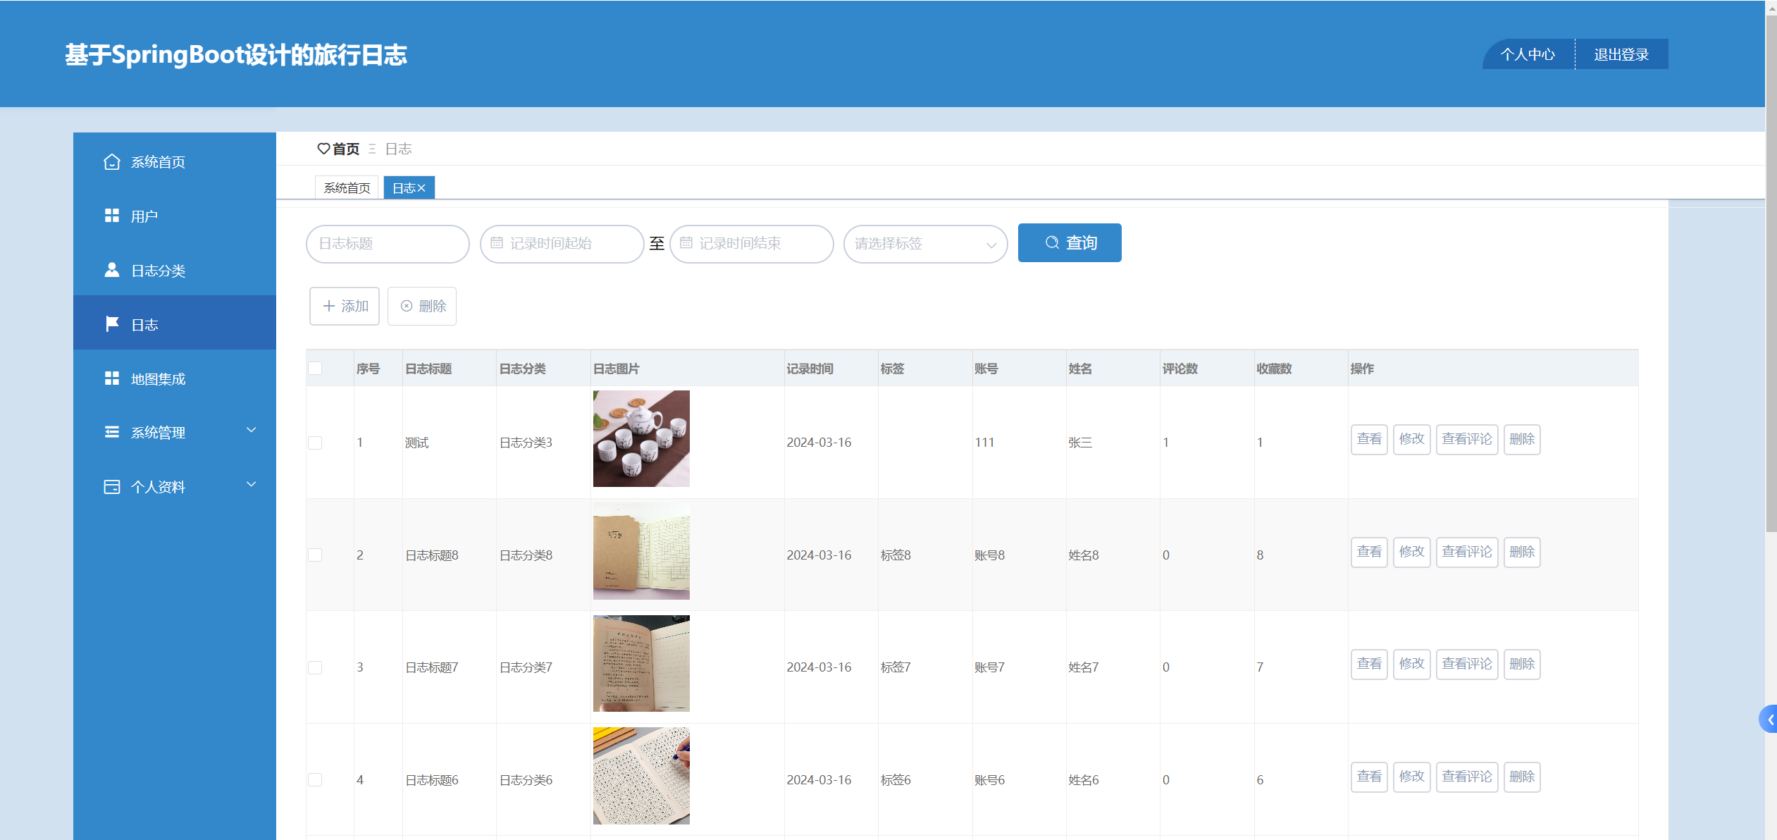Click the 查询 search button
The image size is (1777, 840).
tap(1069, 243)
